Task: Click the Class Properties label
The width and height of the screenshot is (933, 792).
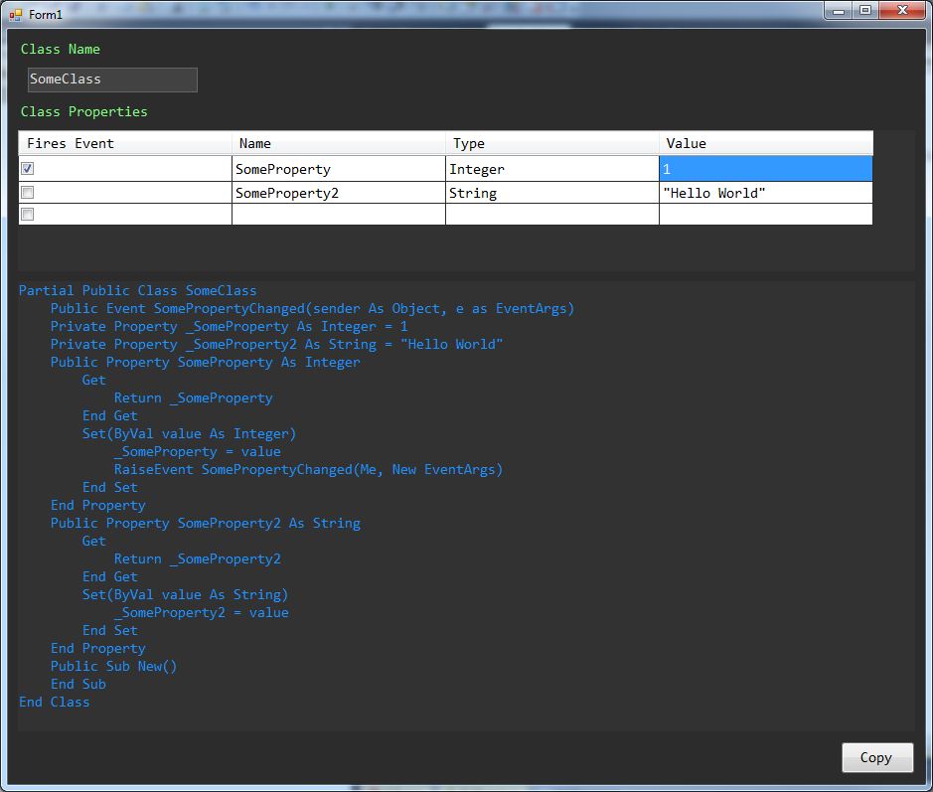Action: click(x=83, y=112)
